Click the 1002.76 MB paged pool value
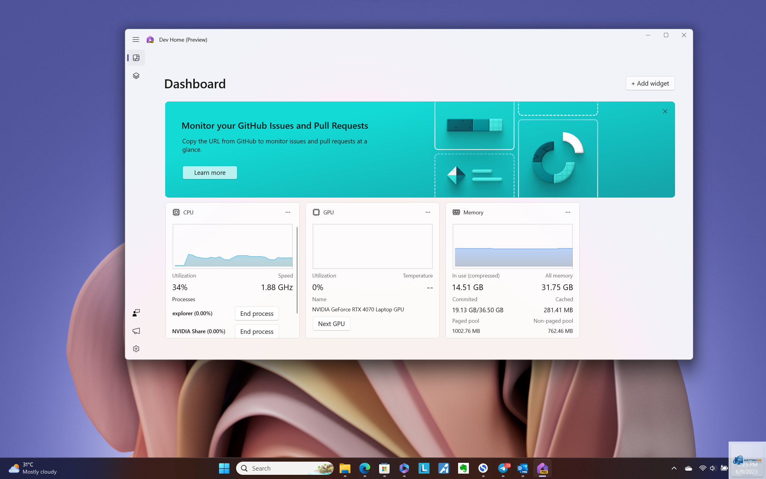 pos(466,331)
